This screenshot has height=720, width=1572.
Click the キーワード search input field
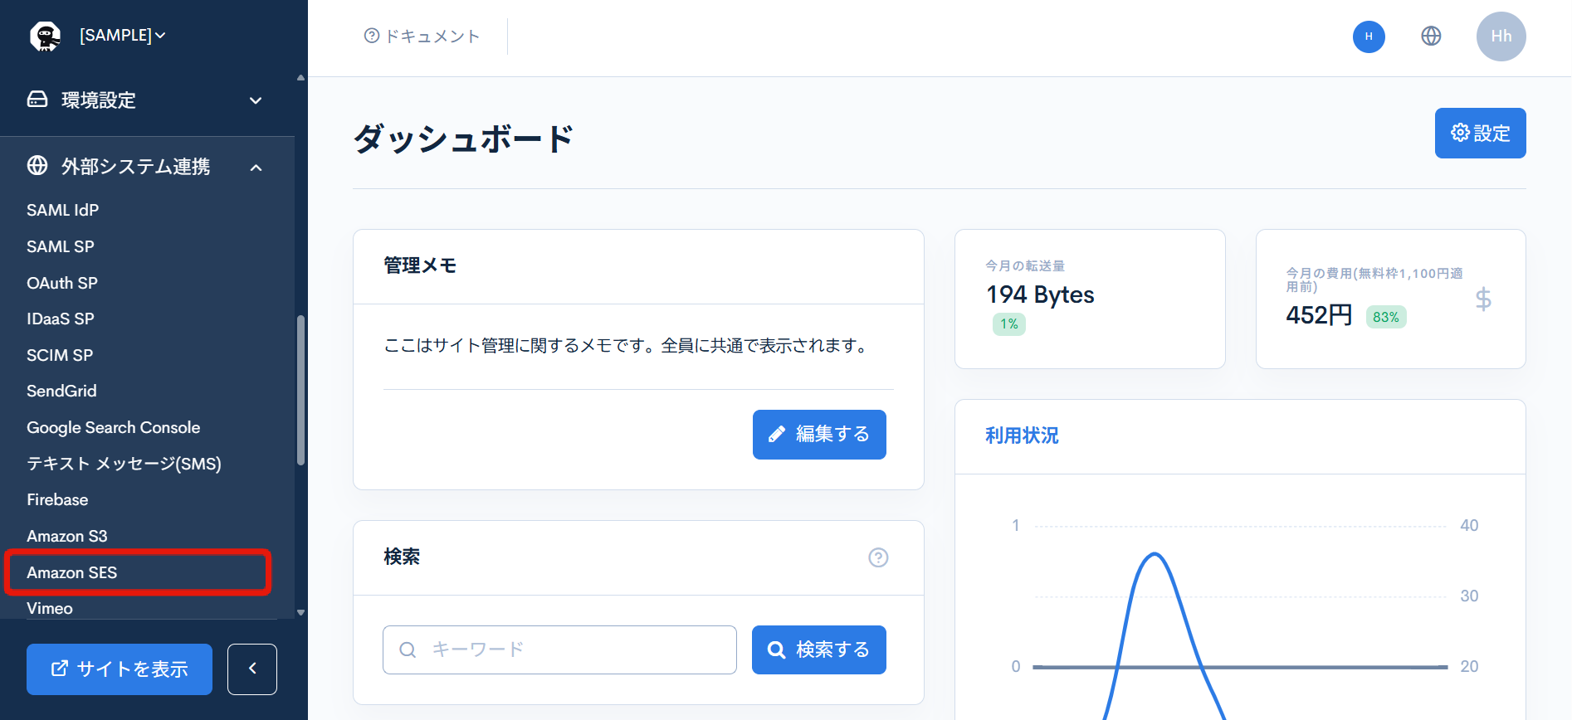tap(559, 649)
